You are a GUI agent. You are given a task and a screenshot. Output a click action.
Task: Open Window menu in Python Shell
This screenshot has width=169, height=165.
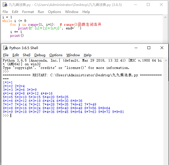pyautogui.click(x=73, y=55)
